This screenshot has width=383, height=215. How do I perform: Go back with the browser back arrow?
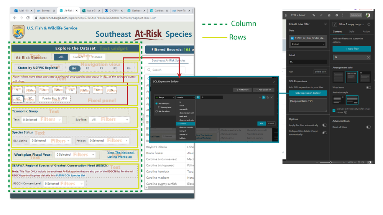[x=15, y=18]
